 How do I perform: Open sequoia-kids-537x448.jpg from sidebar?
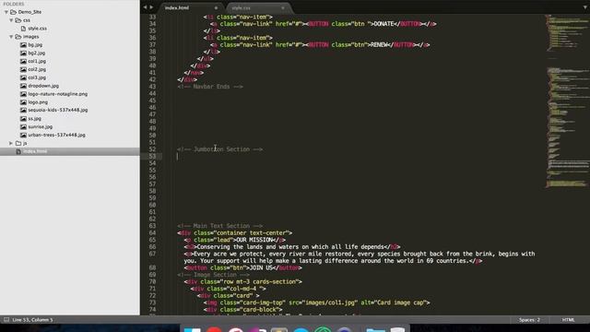coord(57,111)
